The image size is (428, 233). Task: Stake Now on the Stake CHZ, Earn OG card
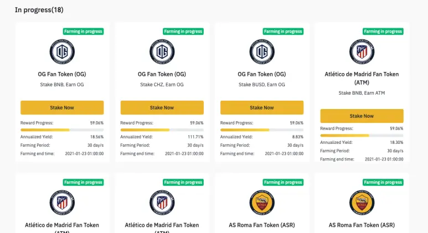tap(162, 107)
